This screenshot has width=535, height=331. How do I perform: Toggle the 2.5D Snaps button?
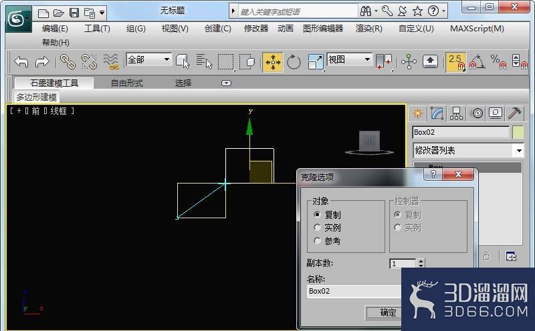(456, 62)
